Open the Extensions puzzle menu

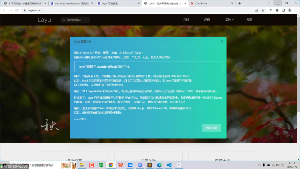pos(277,10)
